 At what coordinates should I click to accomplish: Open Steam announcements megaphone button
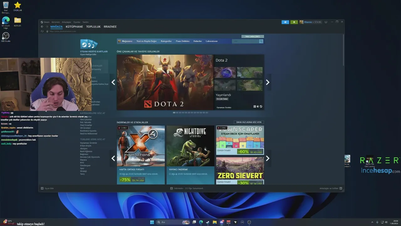[285, 22]
